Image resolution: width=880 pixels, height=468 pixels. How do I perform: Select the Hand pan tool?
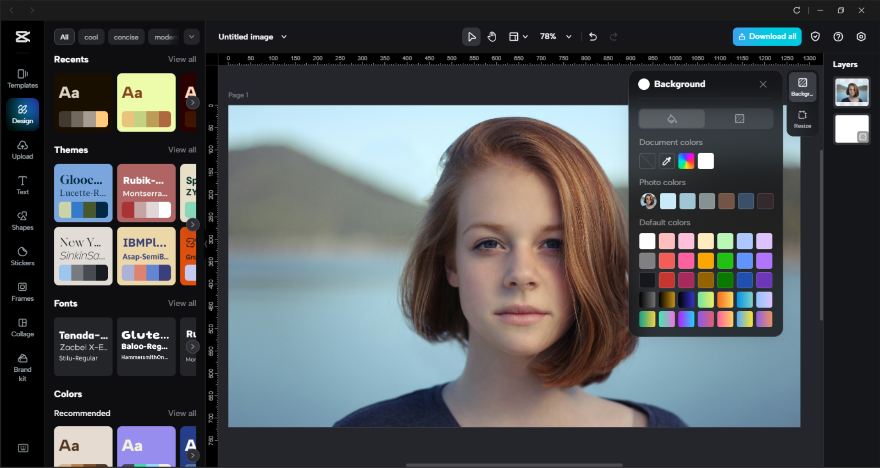click(x=492, y=36)
